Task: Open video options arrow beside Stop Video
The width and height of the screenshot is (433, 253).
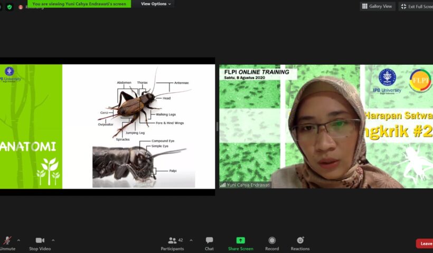Action: coord(53,240)
